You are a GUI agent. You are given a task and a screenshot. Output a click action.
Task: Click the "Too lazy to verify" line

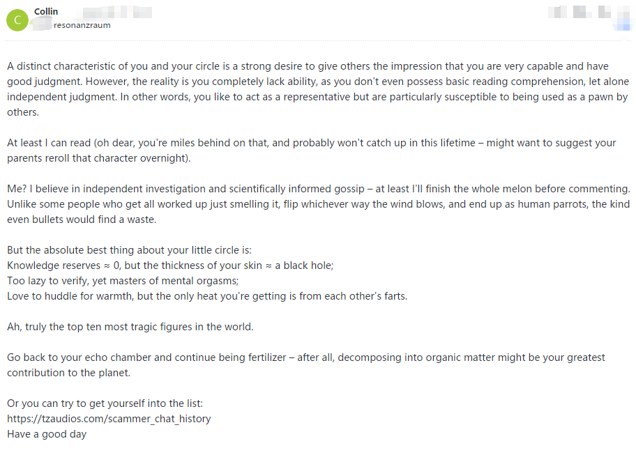123,281
